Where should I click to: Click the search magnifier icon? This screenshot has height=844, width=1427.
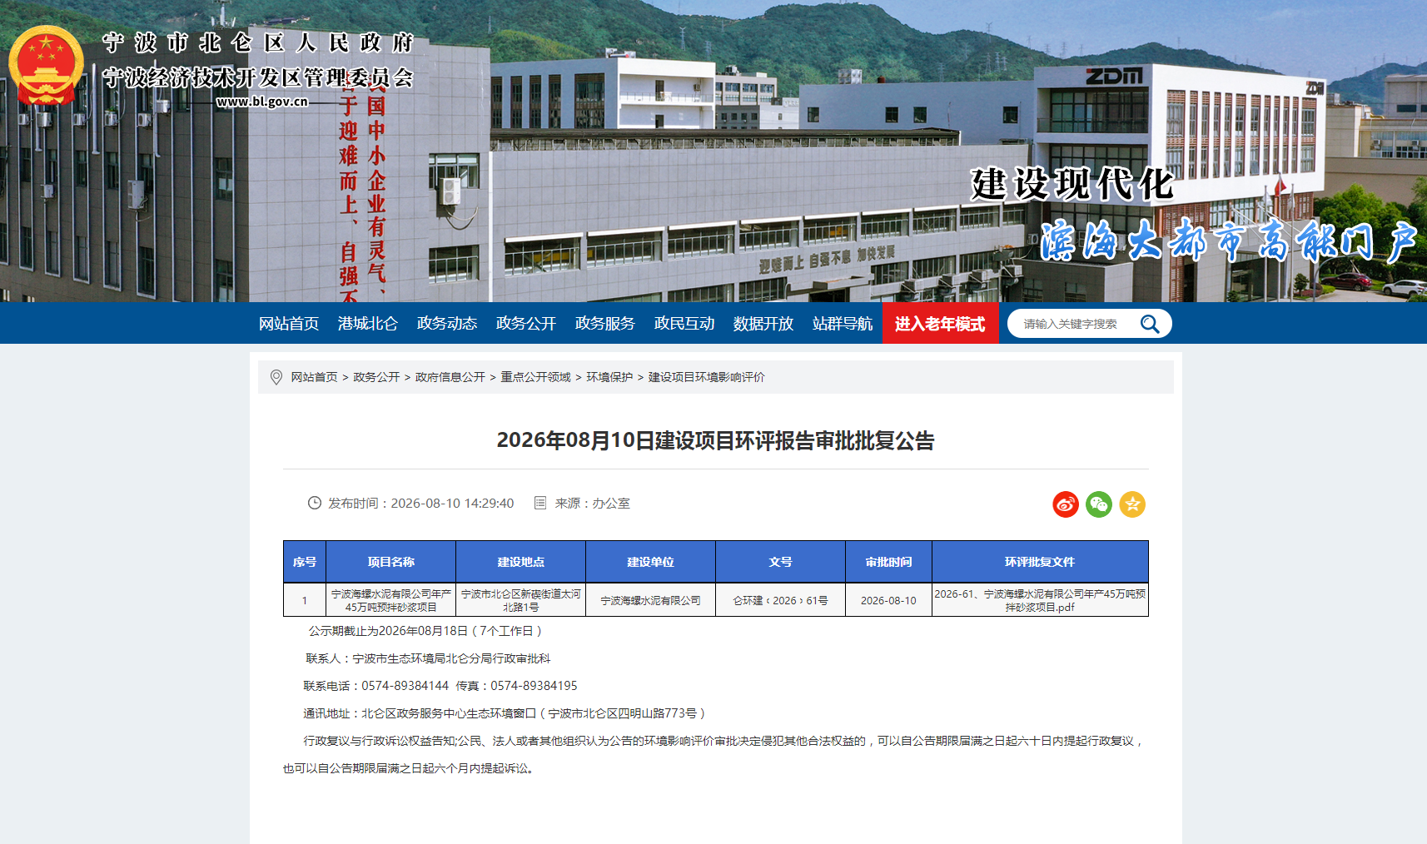1150,324
